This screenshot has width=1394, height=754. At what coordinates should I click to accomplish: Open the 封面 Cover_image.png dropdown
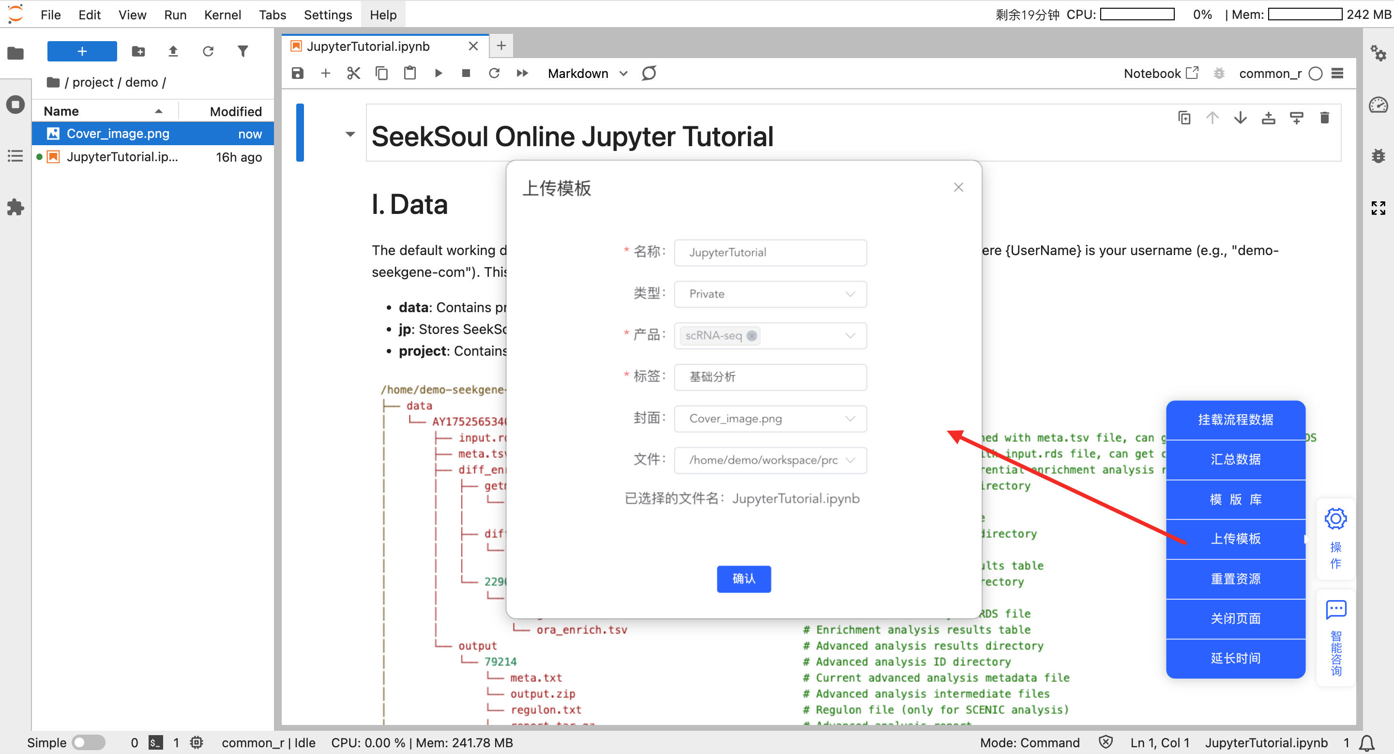point(770,418)
